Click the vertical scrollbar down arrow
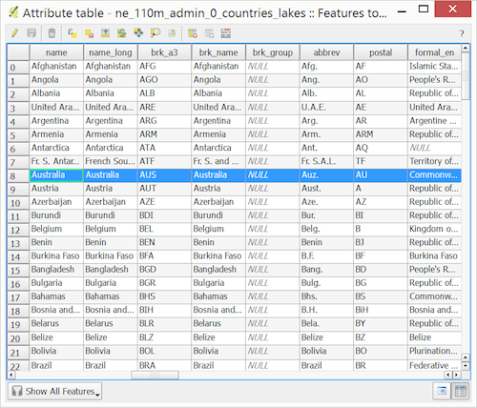Screen dimensions: 477x408 pyautogui.click(x=466, y=366)
